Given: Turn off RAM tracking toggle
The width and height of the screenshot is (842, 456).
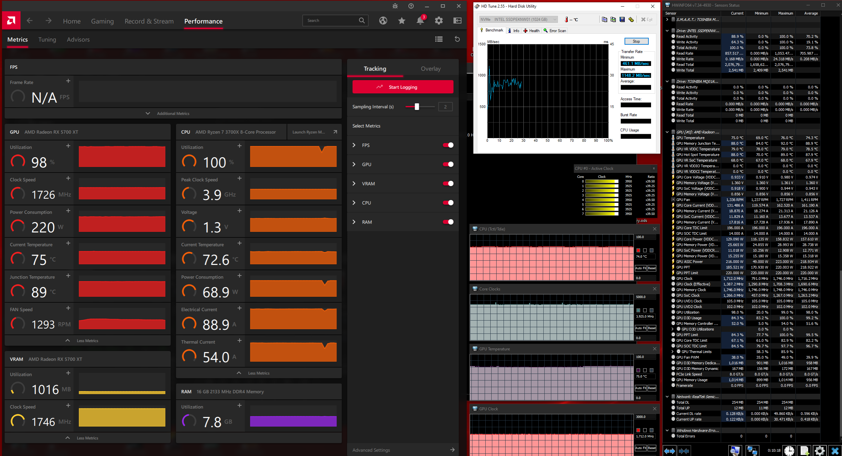Looking at the screenshot, I should click(x=448, y=222).
